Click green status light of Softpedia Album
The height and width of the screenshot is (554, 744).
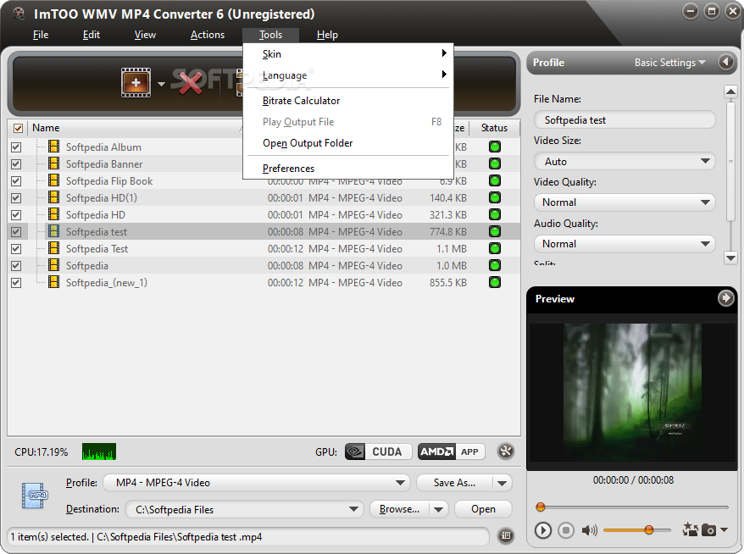tap(495, 147)
